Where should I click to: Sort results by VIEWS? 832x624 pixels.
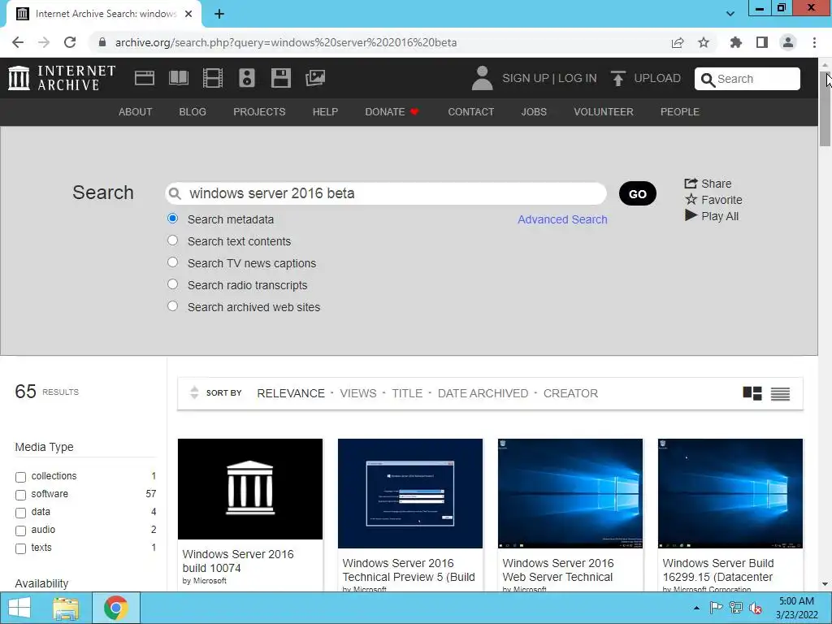358,393
